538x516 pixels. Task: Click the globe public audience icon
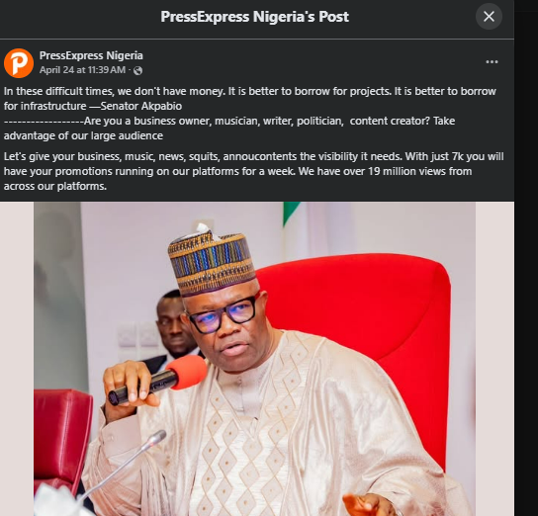137,70
